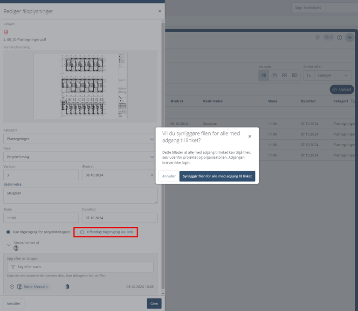Click Annuller in the confirmation dialog

click(x=169, y=176)
